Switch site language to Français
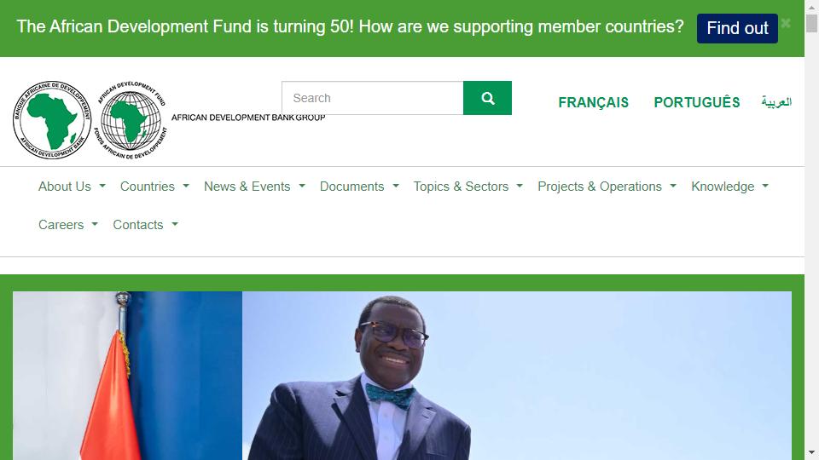Screen dimensions: 819x460 point(594,102)
